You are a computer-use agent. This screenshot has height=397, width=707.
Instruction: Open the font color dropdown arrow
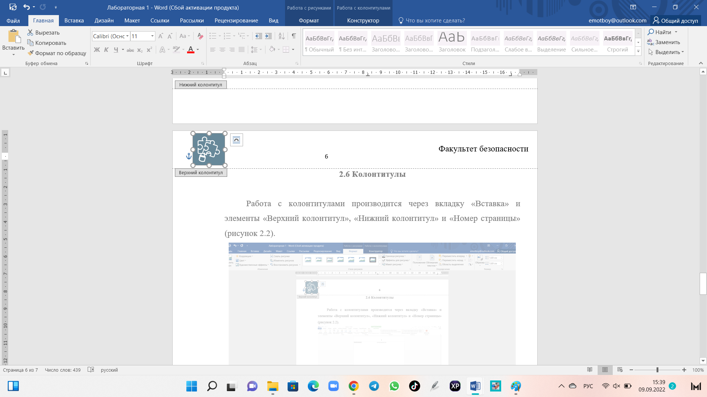(x=198, y=50)
